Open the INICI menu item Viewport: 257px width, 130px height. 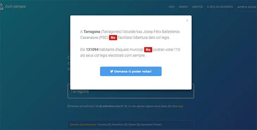coord(171,7)
